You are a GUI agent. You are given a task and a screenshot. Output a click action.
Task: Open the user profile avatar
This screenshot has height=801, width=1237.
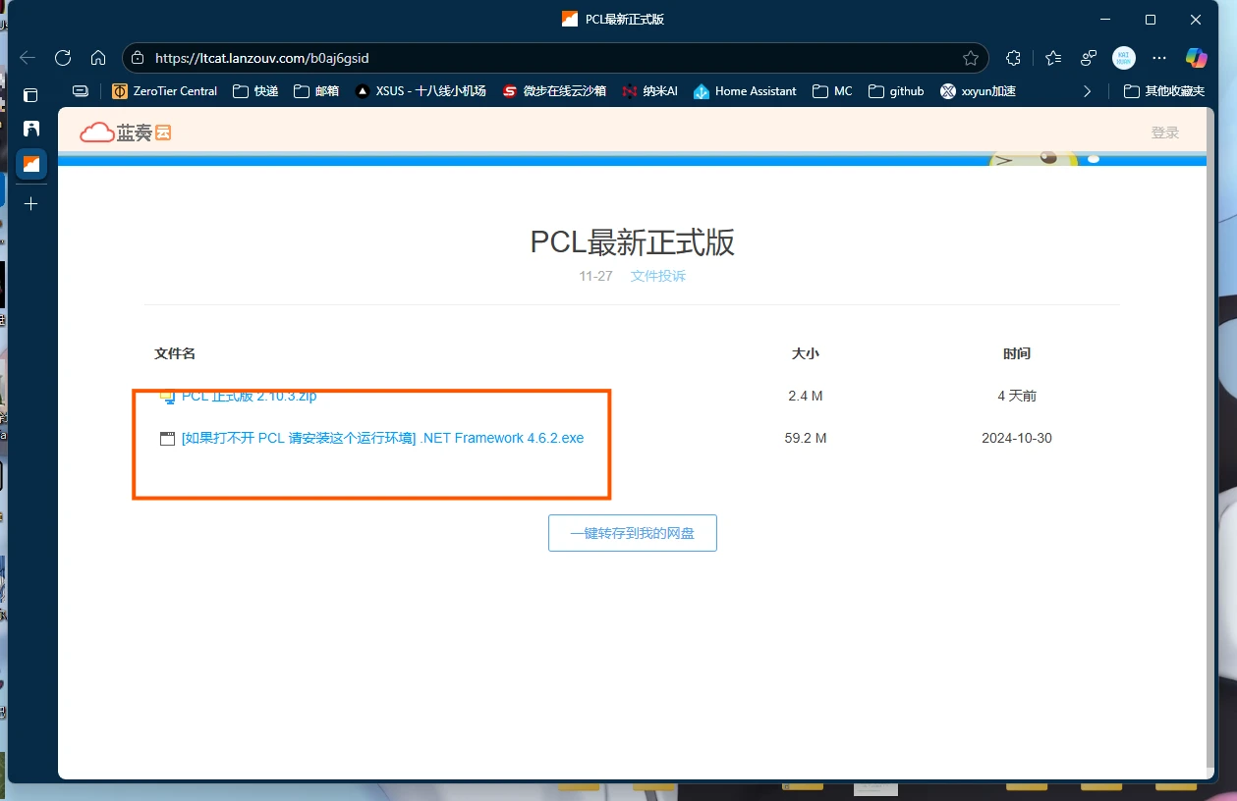pos(1124,58)
